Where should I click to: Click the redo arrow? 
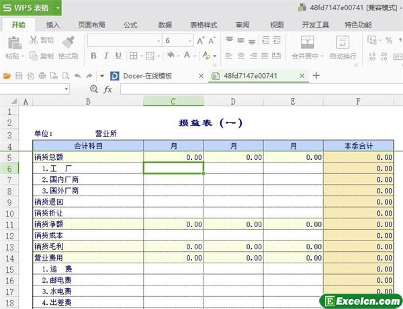click(x=89, y=76)
